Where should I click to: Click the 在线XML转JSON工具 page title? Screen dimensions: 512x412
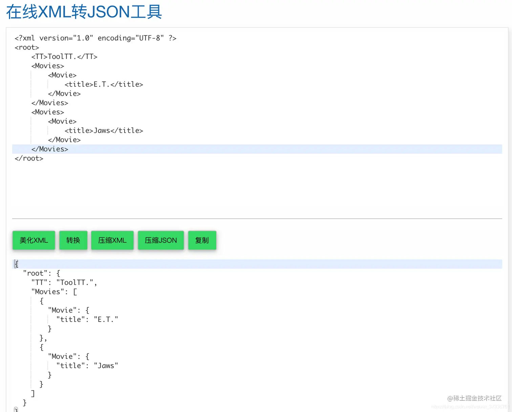(x=84, y=12)
